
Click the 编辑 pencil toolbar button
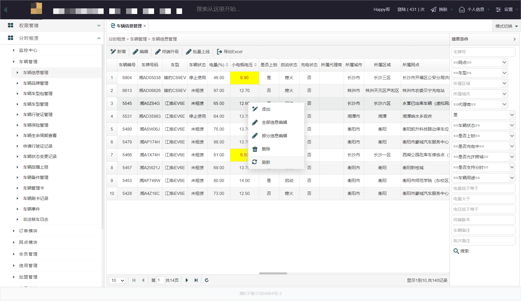[x=140, y=52]
